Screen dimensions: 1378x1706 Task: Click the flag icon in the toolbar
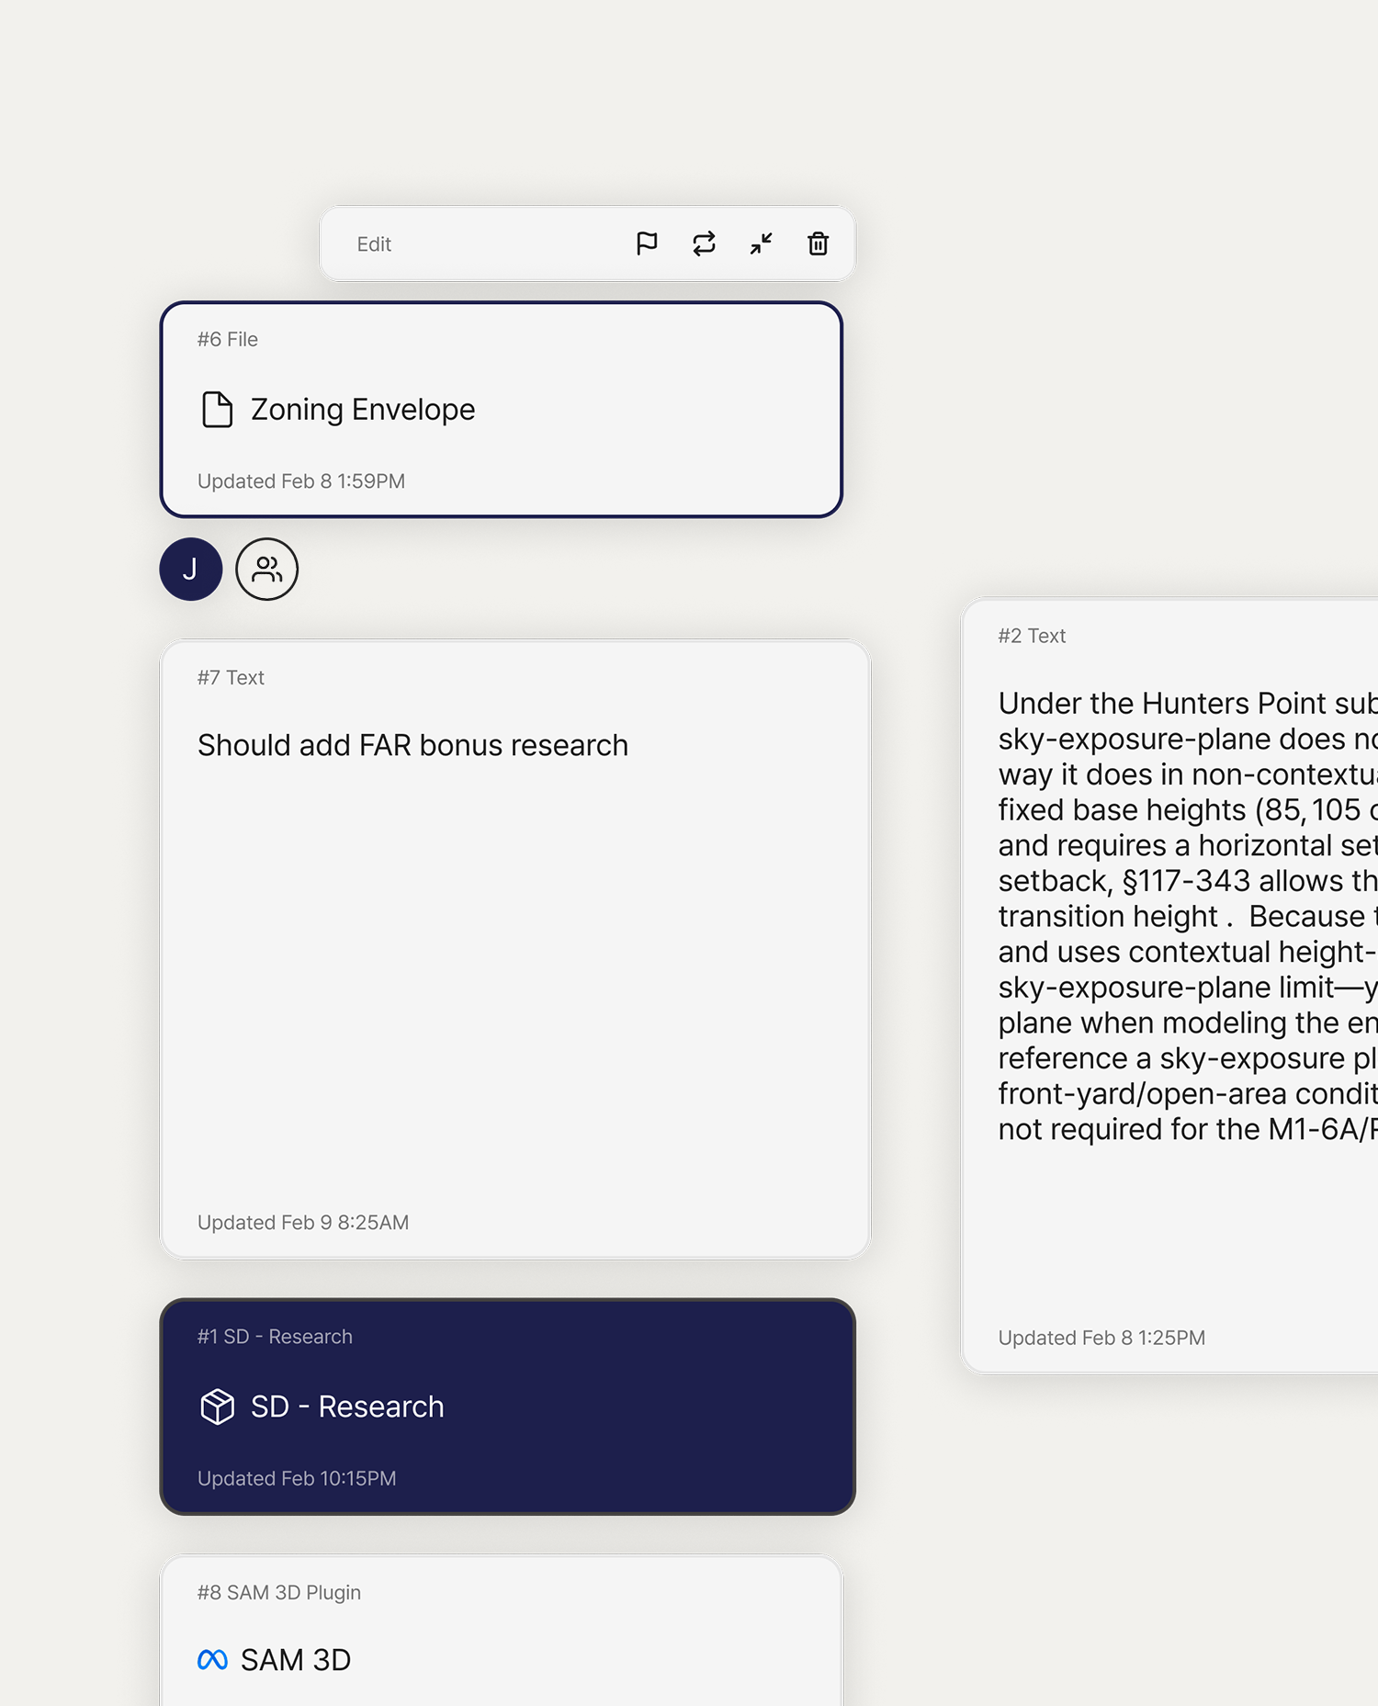[647, 243]
